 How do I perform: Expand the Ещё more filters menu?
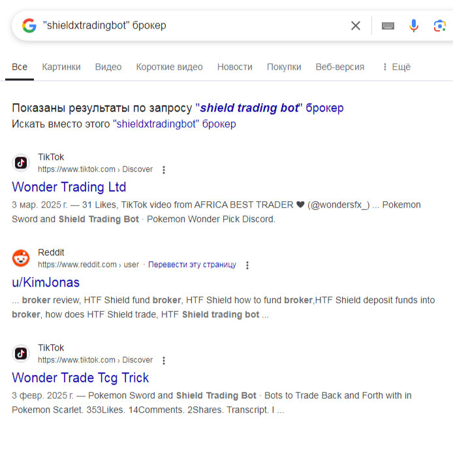pyautogui.click(x=396, y=67)
